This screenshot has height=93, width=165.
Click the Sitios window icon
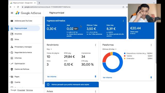click(x=12, y=40)
